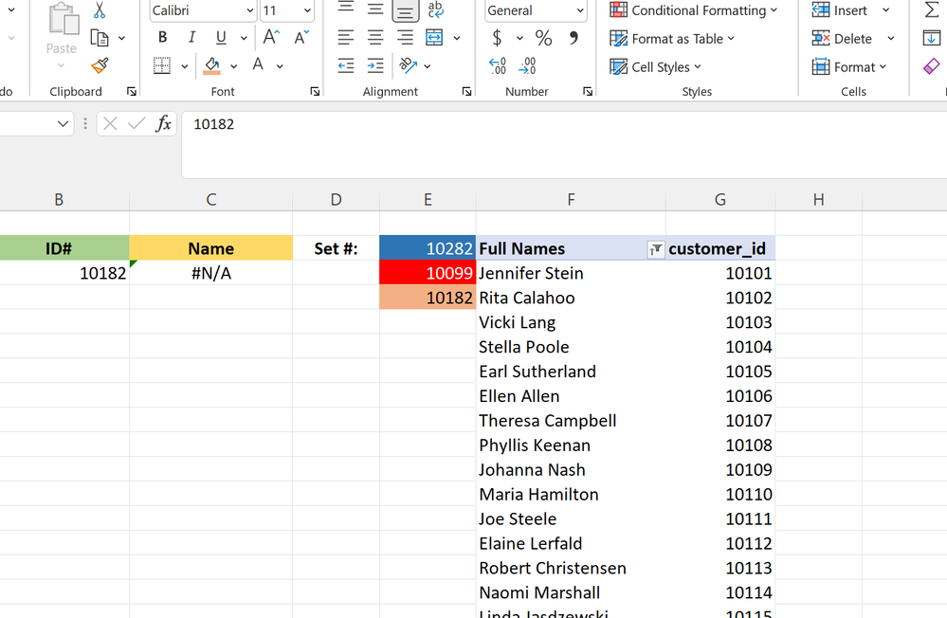Increase font size with larger A
The height and width of the screenshot is (618, 947).
click(x=271, y=38)
